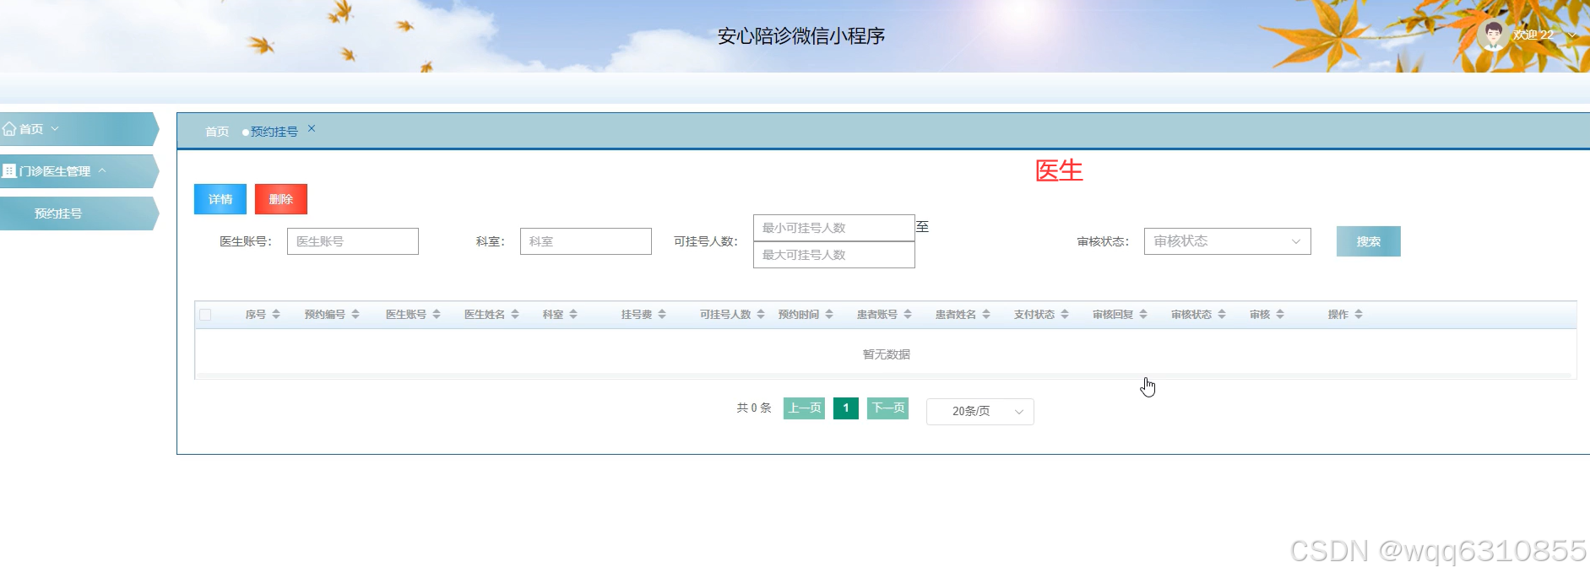
Task: Switch to the 首页 breadcrumb tab
Action: (217, 132)
